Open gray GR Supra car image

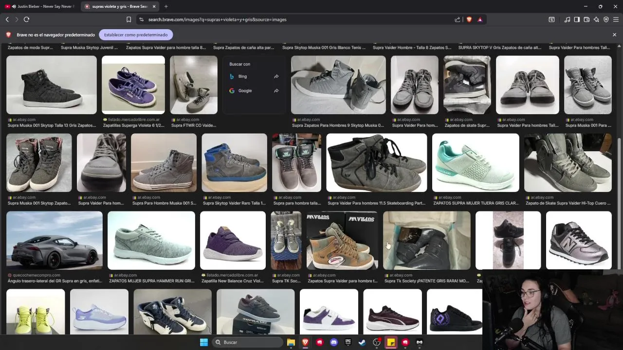55,240
